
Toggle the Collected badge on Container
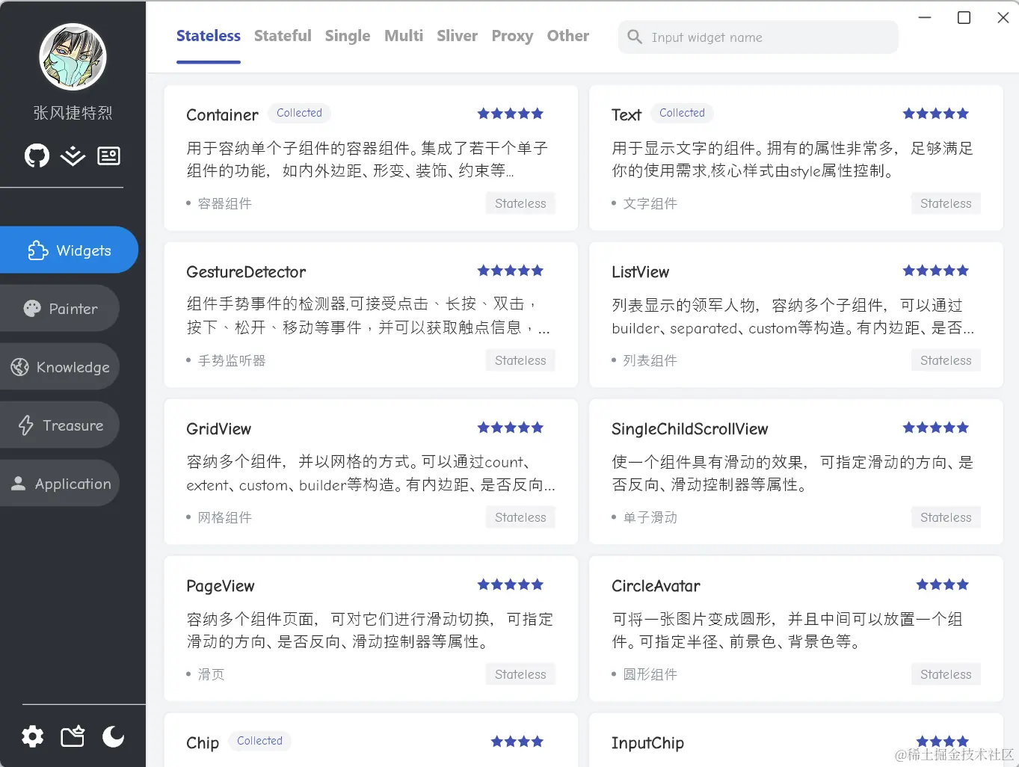coord(299,113)
